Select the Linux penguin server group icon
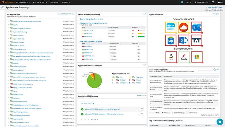 (x=171, y=57)
